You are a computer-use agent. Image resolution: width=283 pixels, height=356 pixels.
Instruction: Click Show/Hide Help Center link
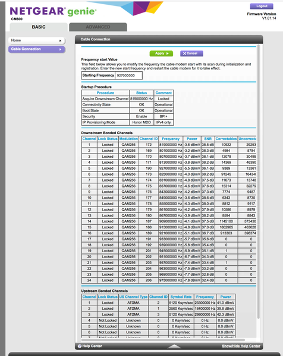coord(241,346)
